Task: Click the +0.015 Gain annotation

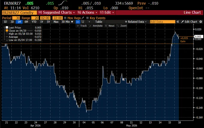Action: [x=184, y=40]
